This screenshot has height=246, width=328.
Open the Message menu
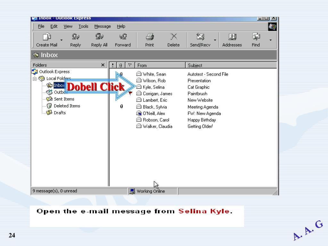[102, 26]
